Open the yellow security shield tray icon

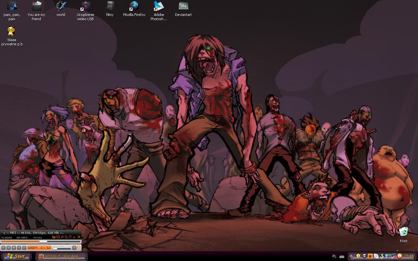point(358,256)
